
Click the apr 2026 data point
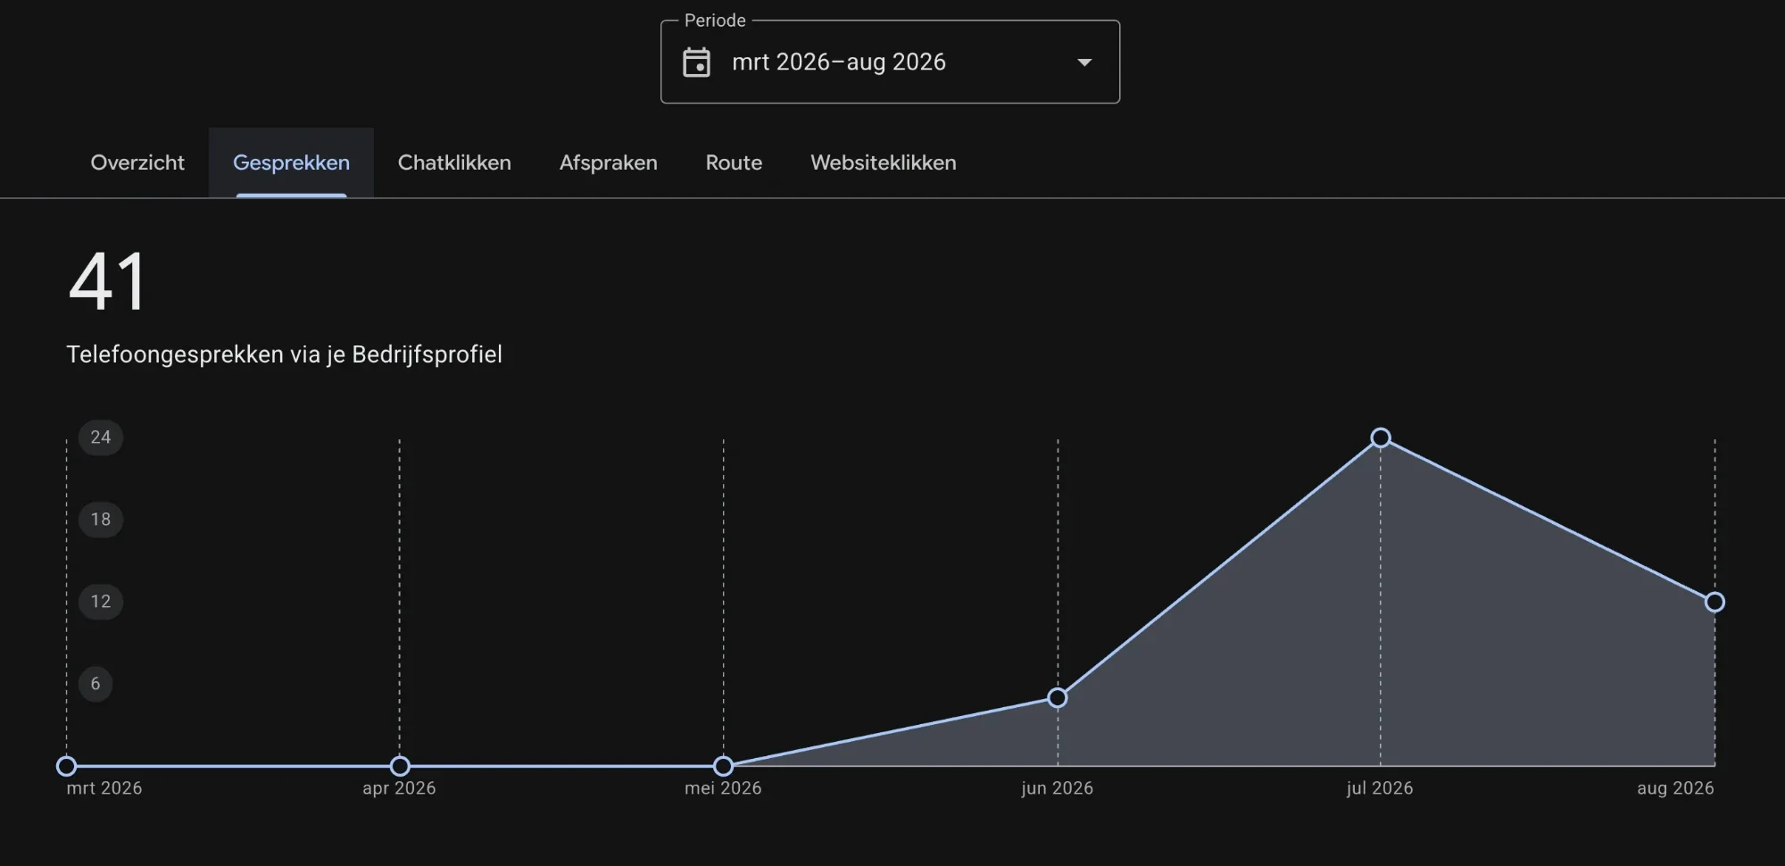(x=400, y=766)
